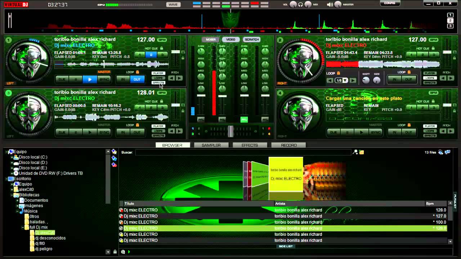Switch to the EFFECTS tab in the browser bar
The width and height of the screenshot is (461, 259).
250,145
